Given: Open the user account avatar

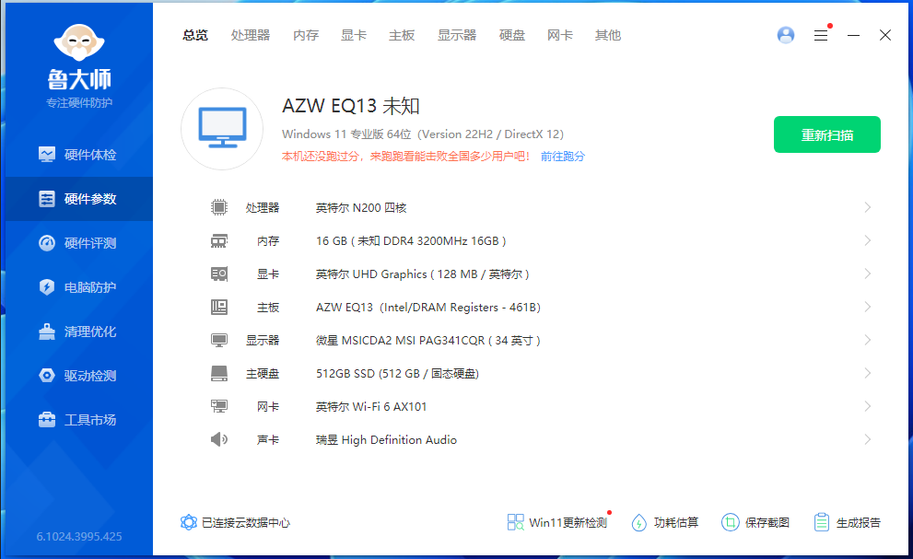Looking at the screenshot, I should [786, 36].
